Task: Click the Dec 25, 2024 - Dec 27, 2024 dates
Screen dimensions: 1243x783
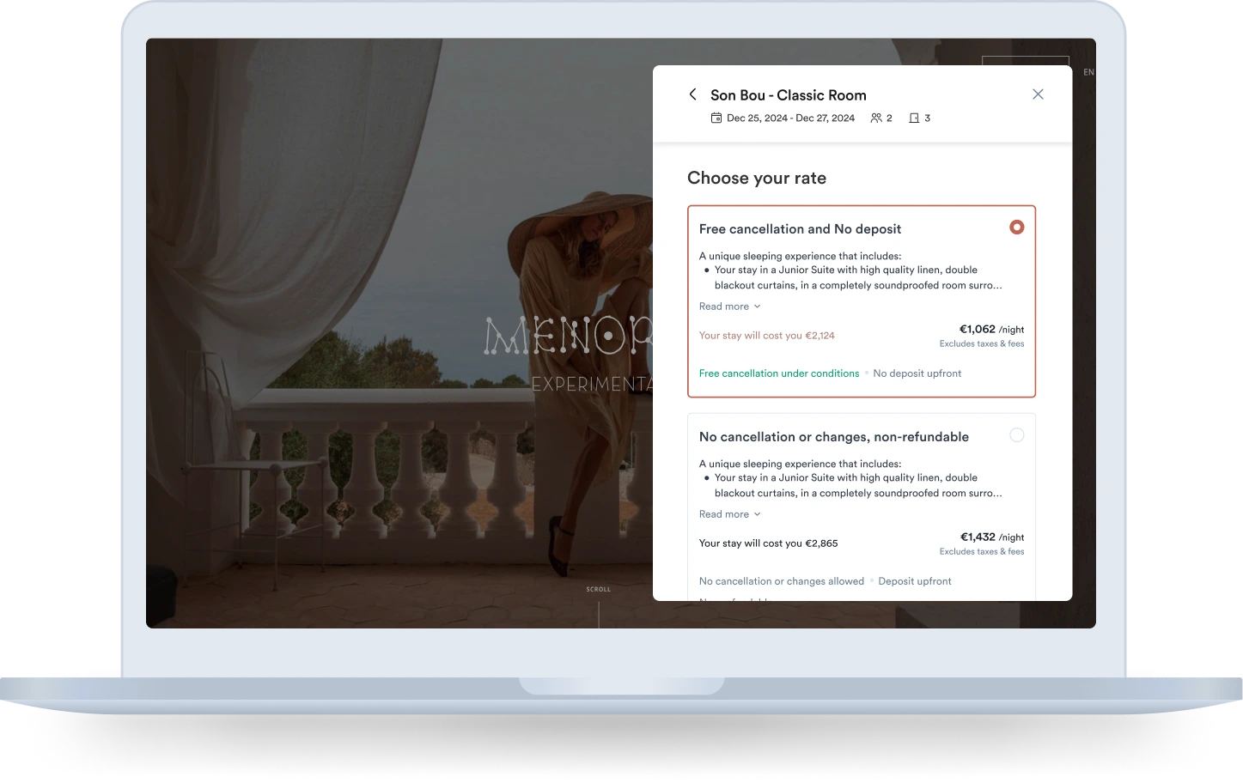Action: point(790,118)
